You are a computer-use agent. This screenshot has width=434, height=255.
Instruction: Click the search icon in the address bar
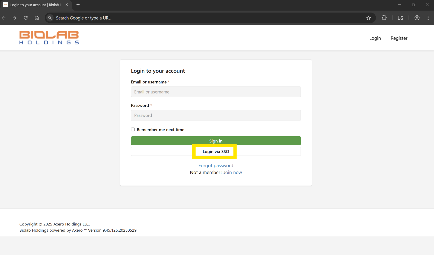50,18
